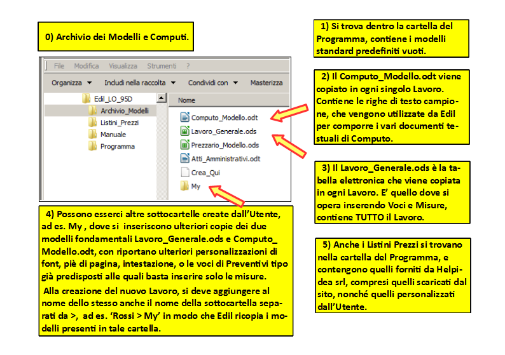Open the File menu
Image resolution: width=505 pixels, height=355 pixels.
59,66
